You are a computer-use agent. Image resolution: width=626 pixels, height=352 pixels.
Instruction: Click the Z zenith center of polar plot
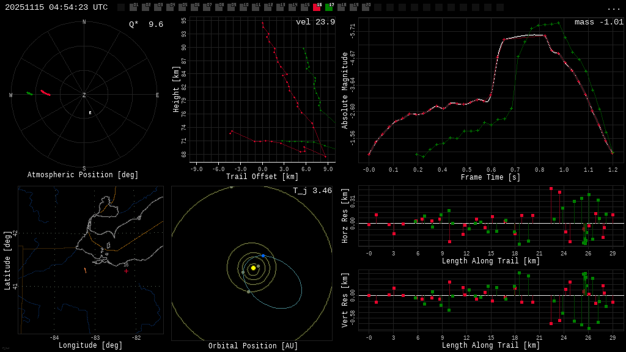click(x=84, y=95)
